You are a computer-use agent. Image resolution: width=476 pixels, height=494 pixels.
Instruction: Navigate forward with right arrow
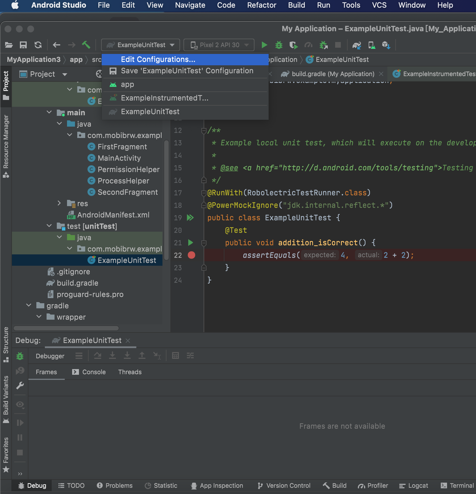tap(72, 45)
